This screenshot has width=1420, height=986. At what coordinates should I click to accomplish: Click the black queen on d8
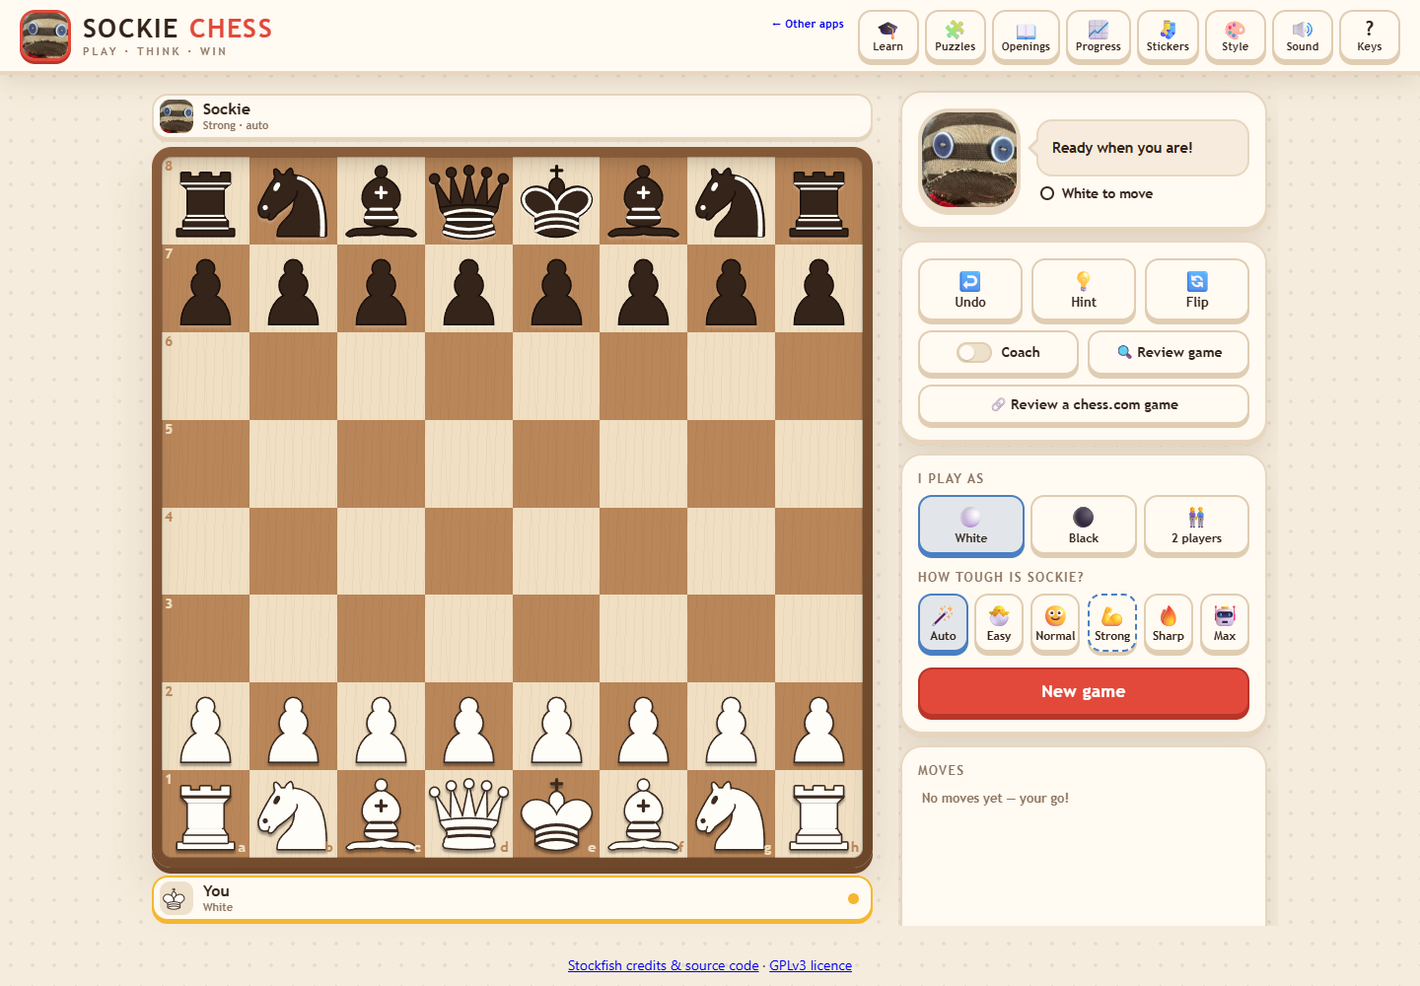coord(468,201)
